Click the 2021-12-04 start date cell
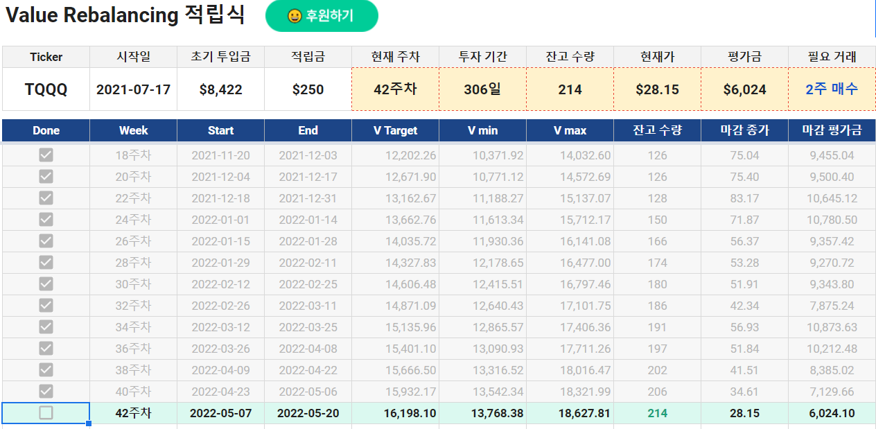 [x=220, y=177]
